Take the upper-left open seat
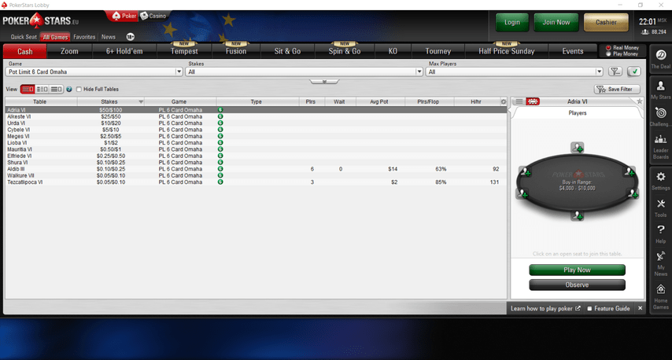 click(x=526, y=171)
